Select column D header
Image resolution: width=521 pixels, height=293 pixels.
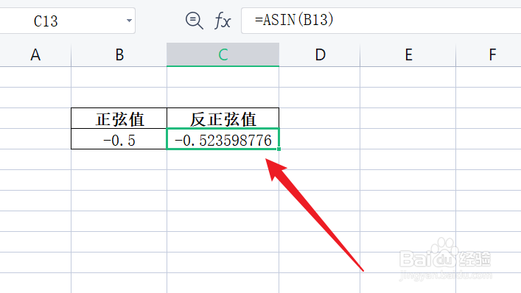tap(320, 54)
